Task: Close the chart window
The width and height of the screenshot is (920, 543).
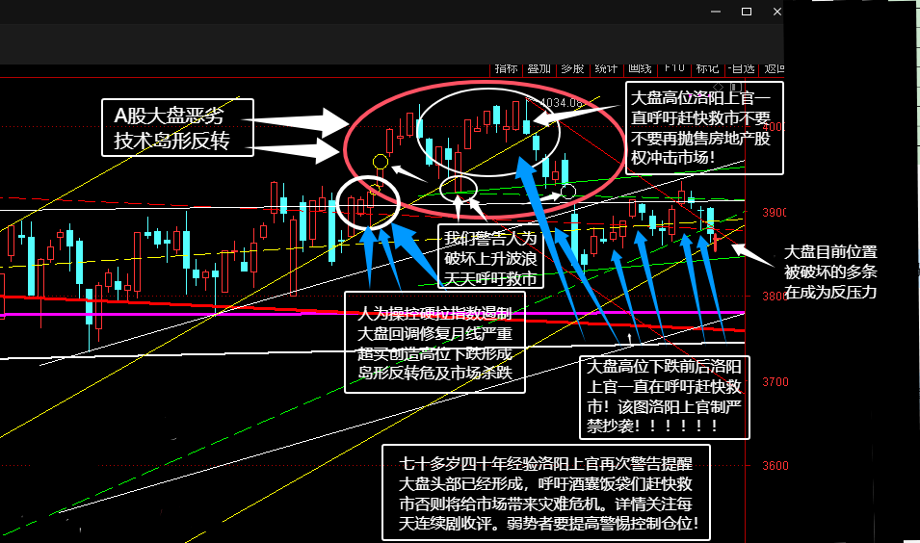Action: 776,12
